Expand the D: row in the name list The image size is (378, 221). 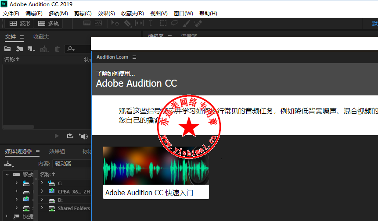[x=42, y=200]
